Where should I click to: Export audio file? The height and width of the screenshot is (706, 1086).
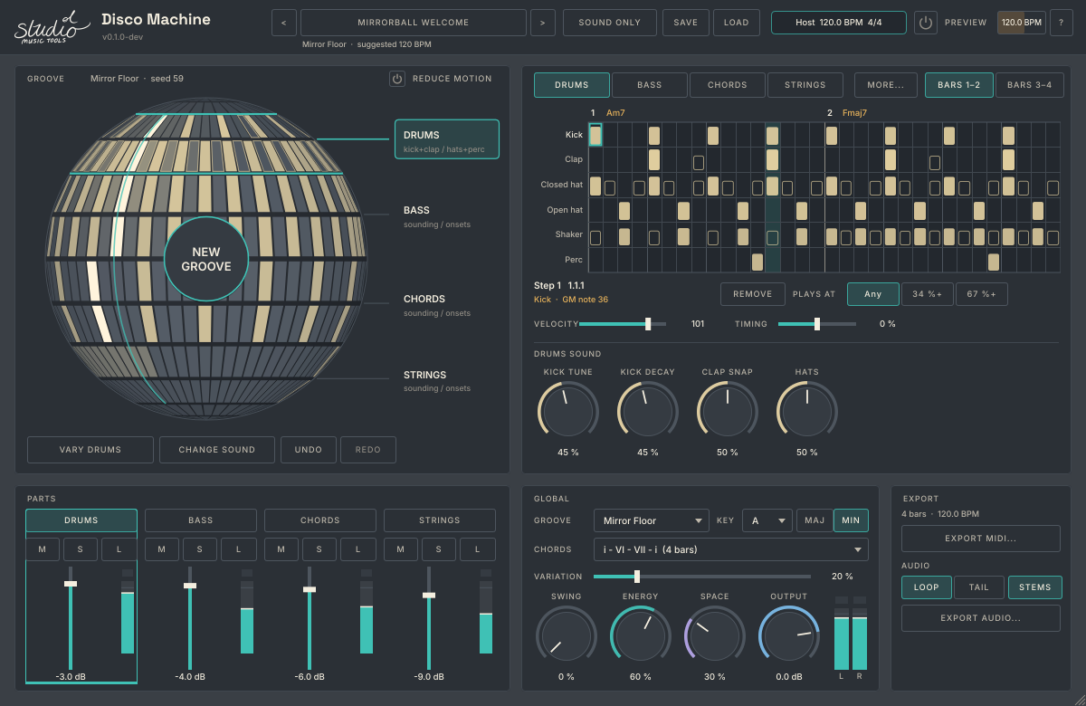(981, 618)
